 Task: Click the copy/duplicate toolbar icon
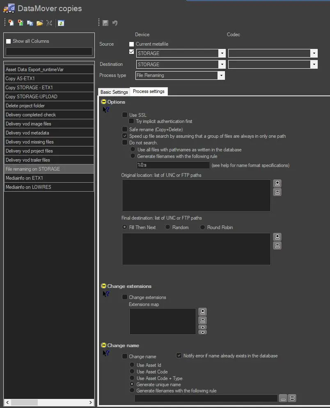click(x=30, y=23)
